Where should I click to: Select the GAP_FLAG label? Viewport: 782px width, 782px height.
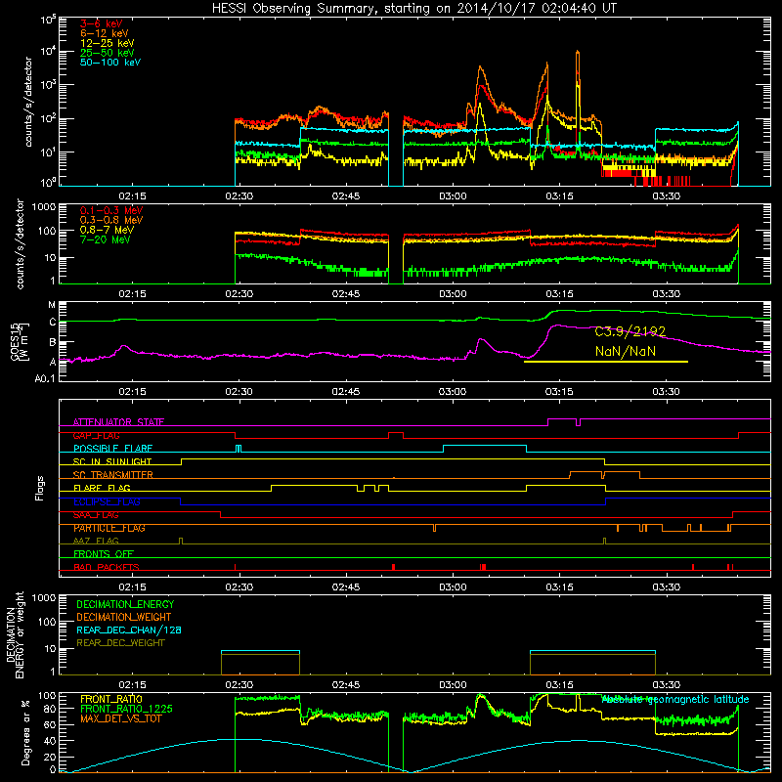tap(96, 435)
